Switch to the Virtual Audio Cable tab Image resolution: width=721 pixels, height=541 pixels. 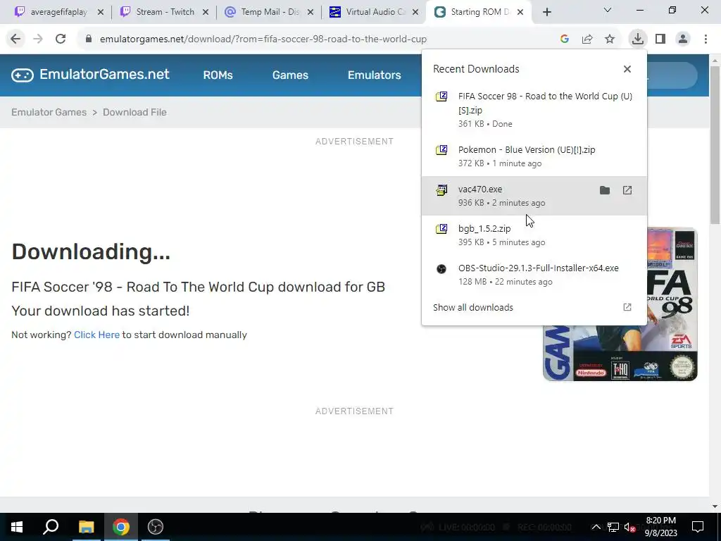coord(375,12)
